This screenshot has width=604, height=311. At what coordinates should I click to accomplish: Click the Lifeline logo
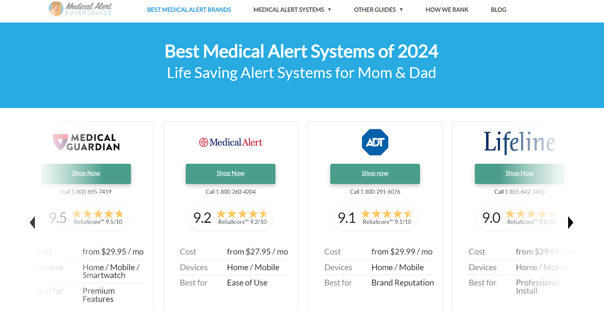coord(519,142)
